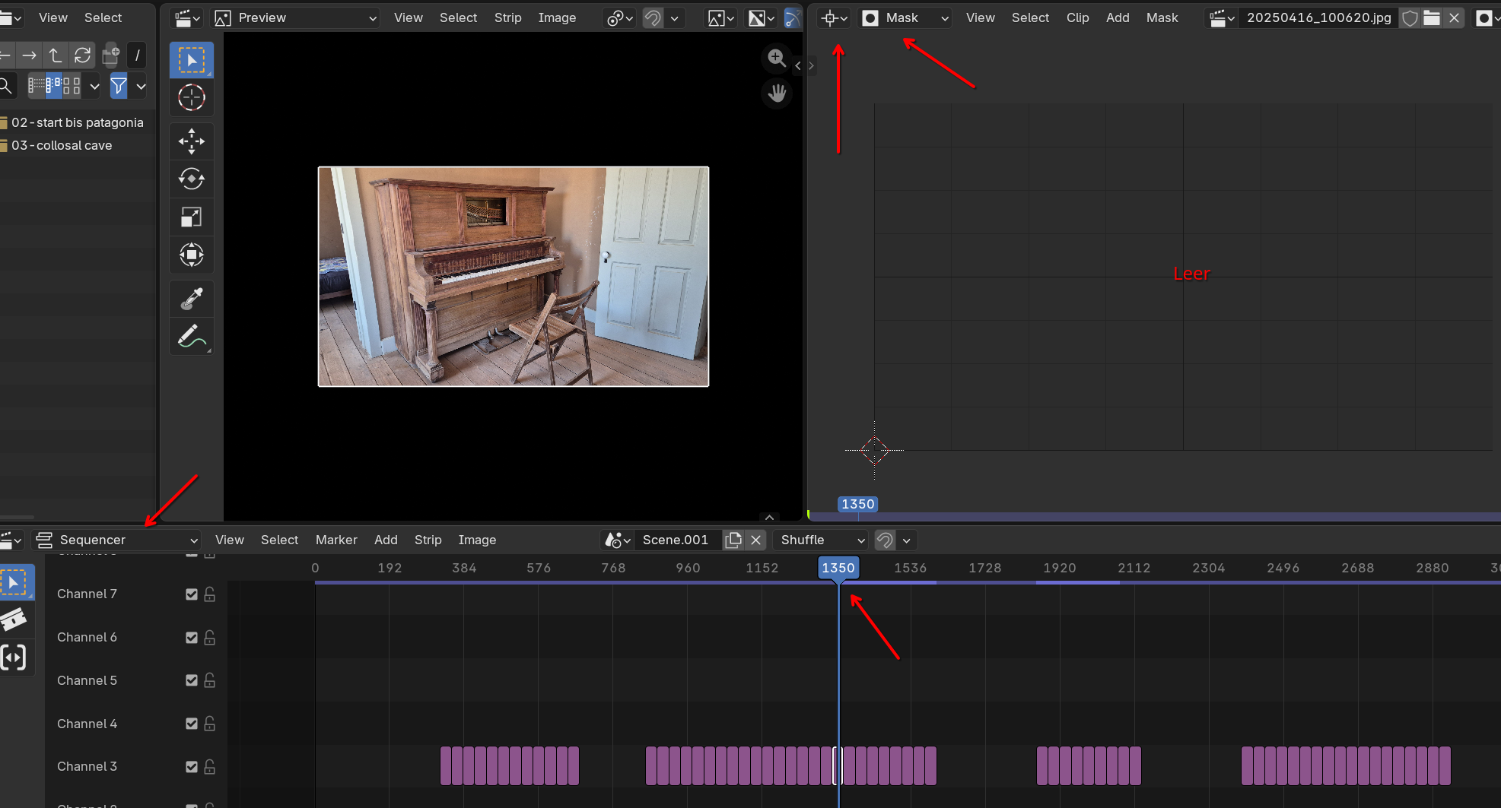Open the Clip menu in mask editor
The image size is (1501, 808).
pyautogui.click(x=1077, y=17)
